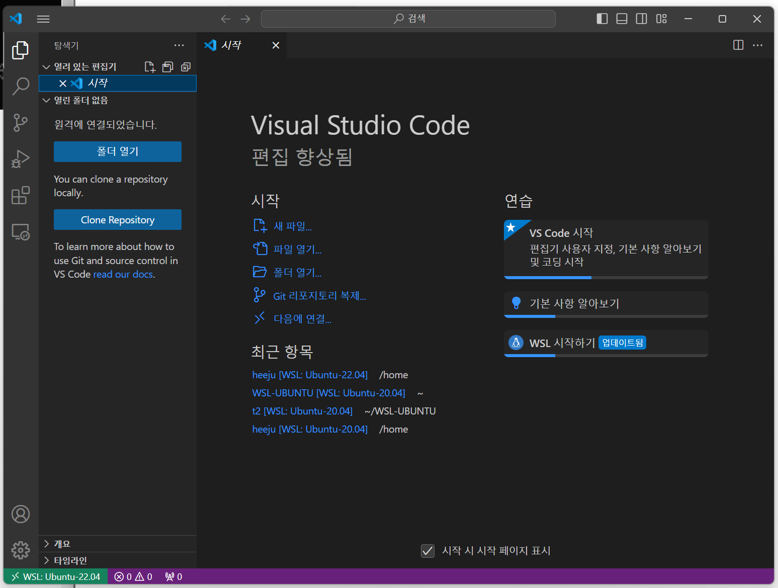Split the editor to the right

[x=738, y=45]
